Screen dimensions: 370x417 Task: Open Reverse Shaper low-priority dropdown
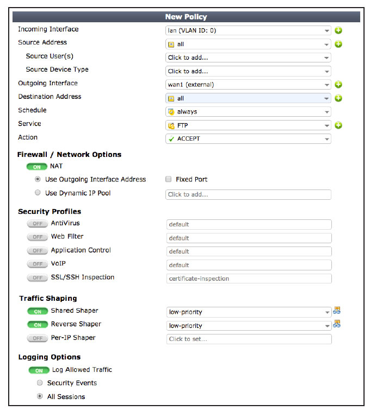249,326
